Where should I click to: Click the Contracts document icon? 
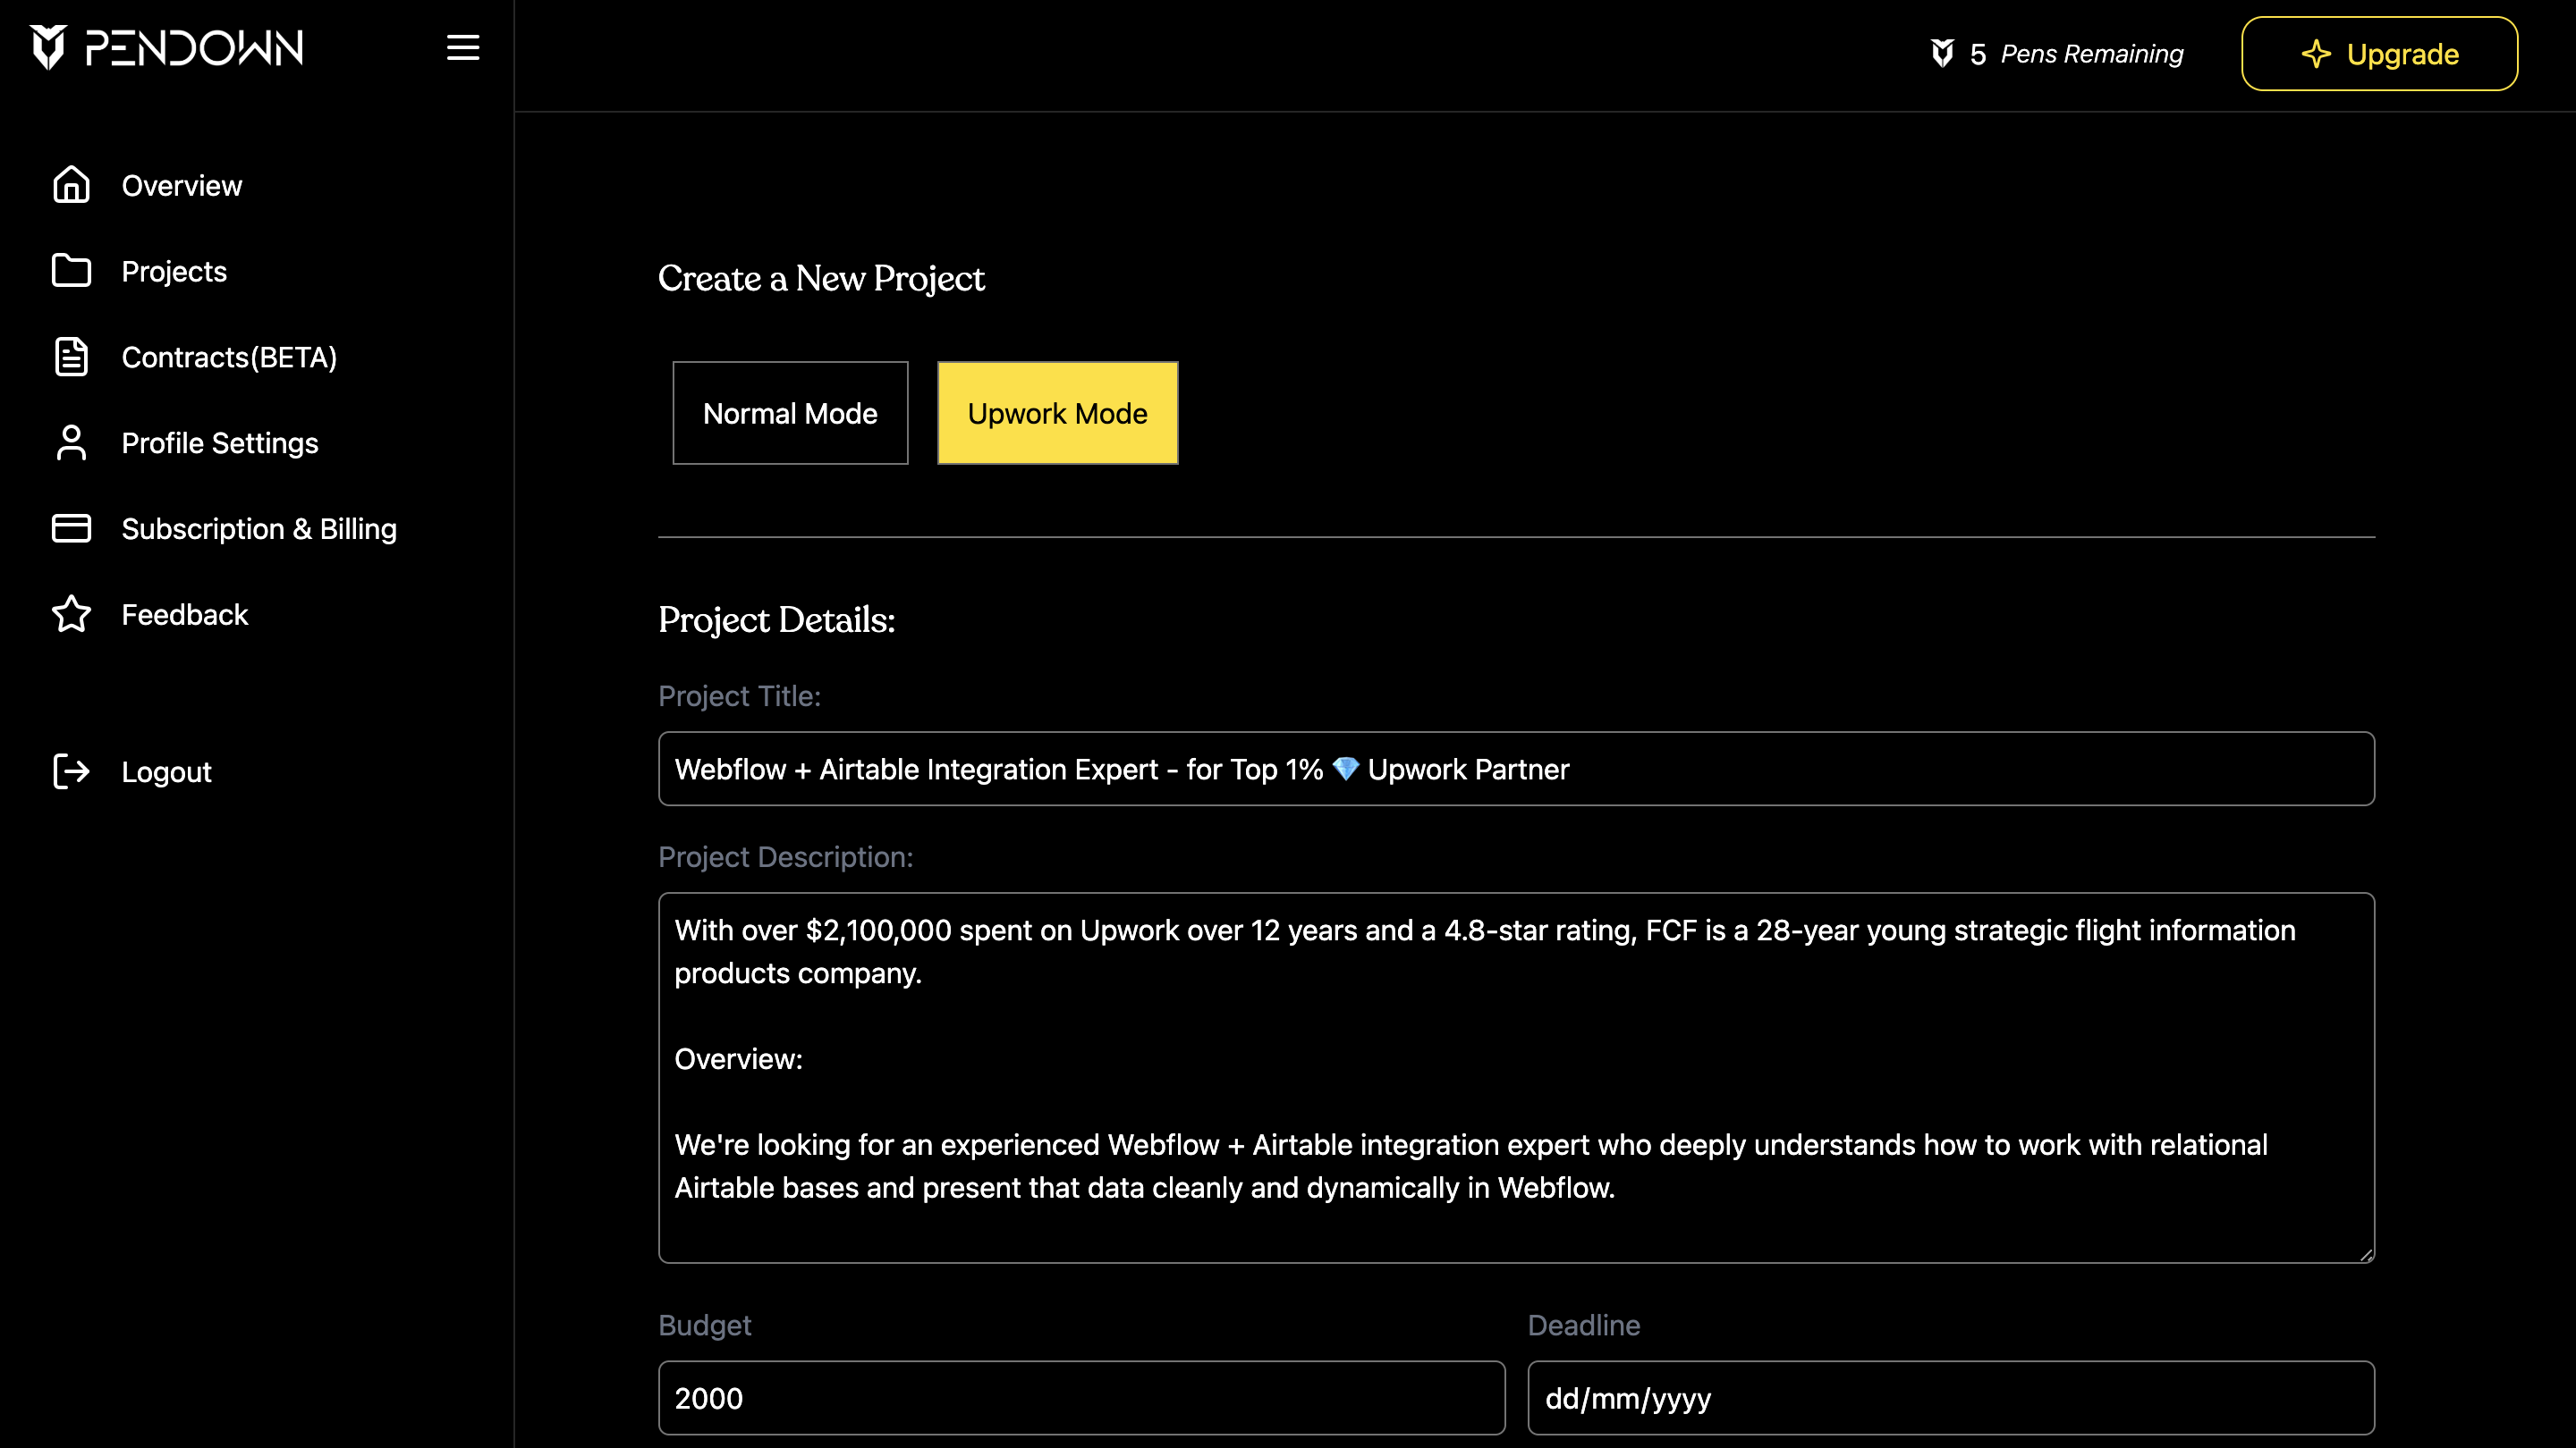coord(71,357)
